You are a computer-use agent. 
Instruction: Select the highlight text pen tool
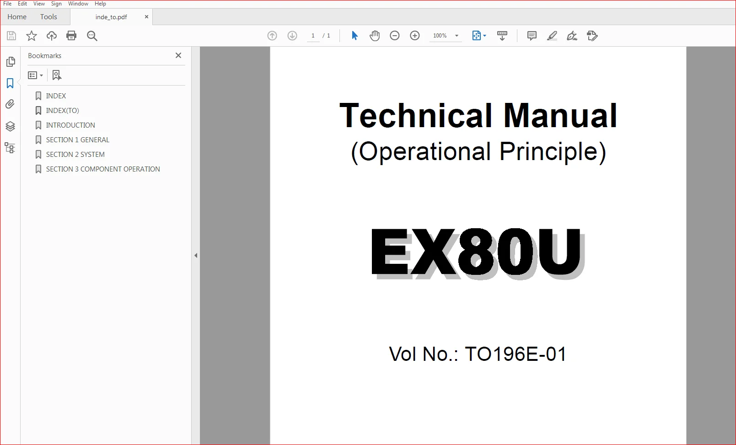coord(552,36)
